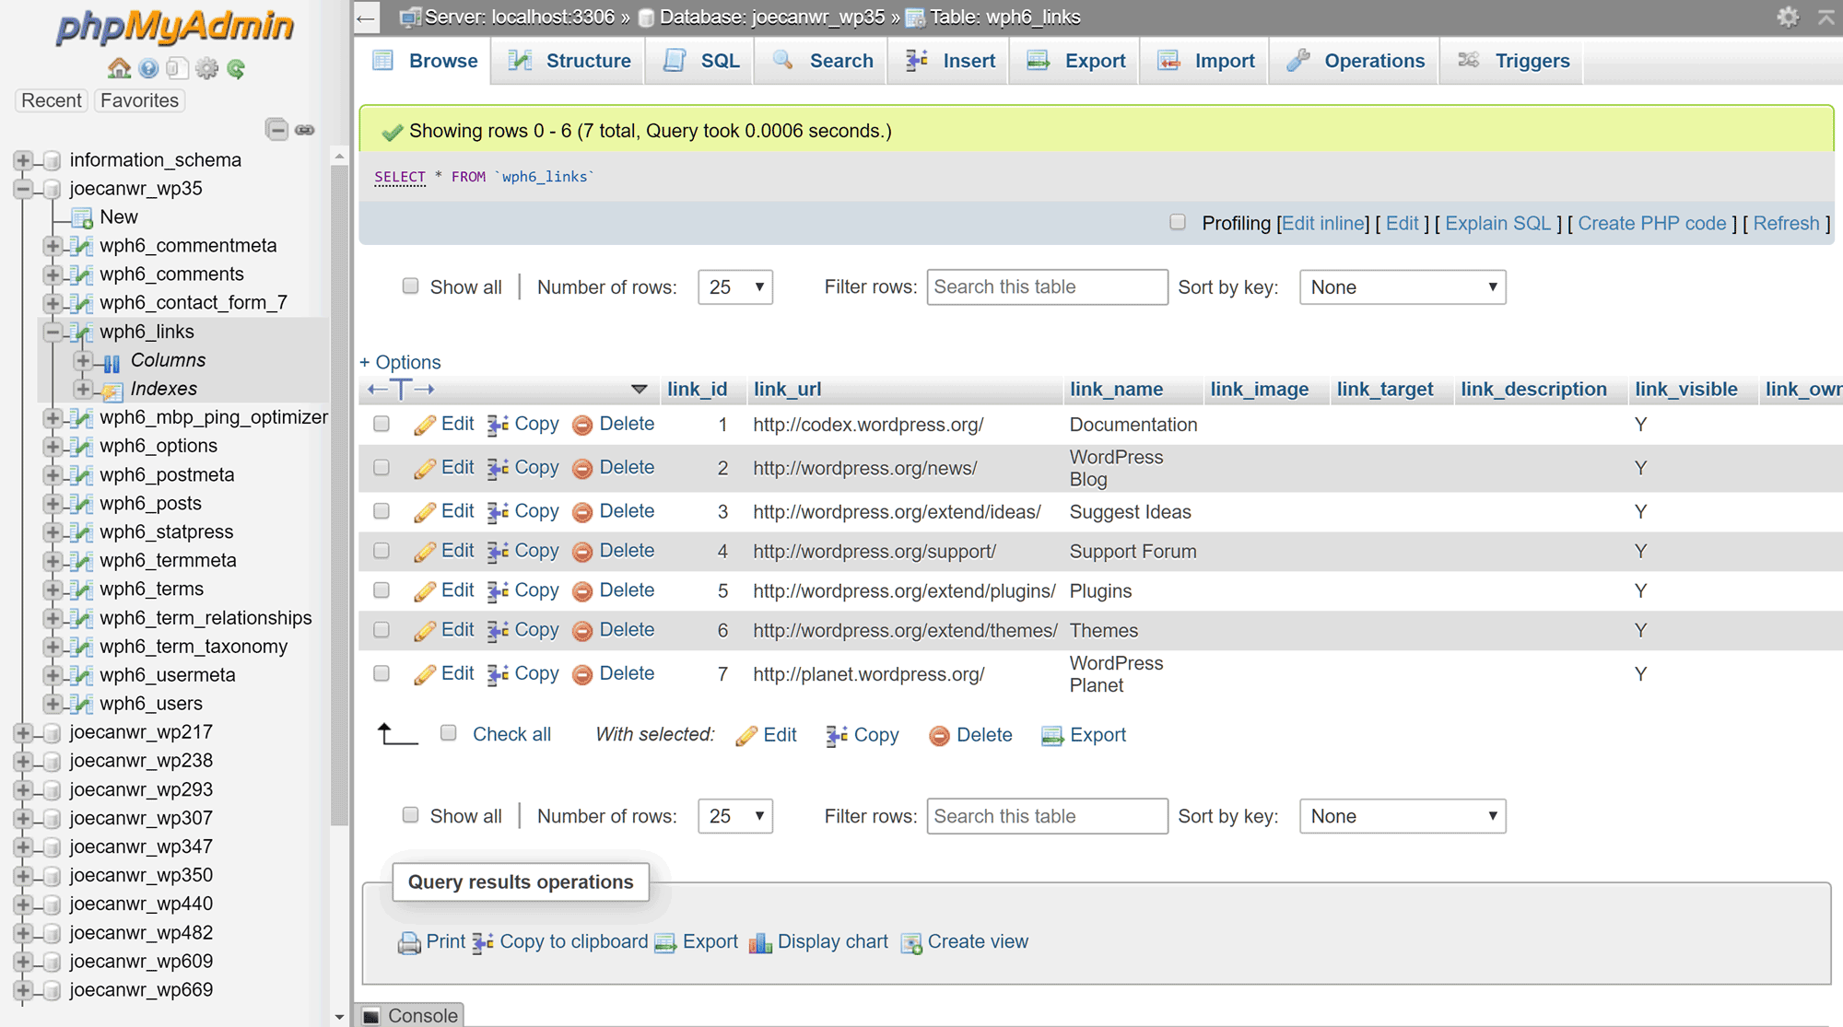Check the lower Show all checkbox
Viewport: 1843px width, 1027px height.
click(x=410, y=815)
